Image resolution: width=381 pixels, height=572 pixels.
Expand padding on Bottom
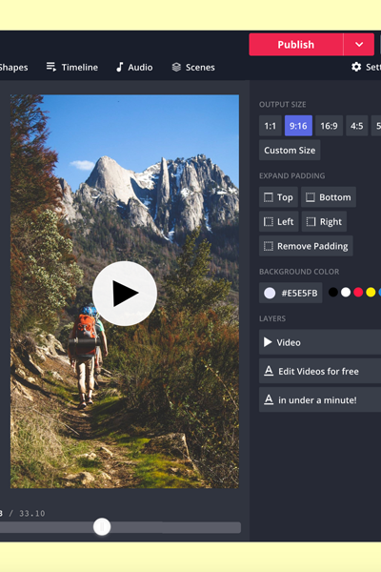[329, 197]
